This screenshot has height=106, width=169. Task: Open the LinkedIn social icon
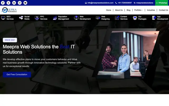click(x=14, y=3)
